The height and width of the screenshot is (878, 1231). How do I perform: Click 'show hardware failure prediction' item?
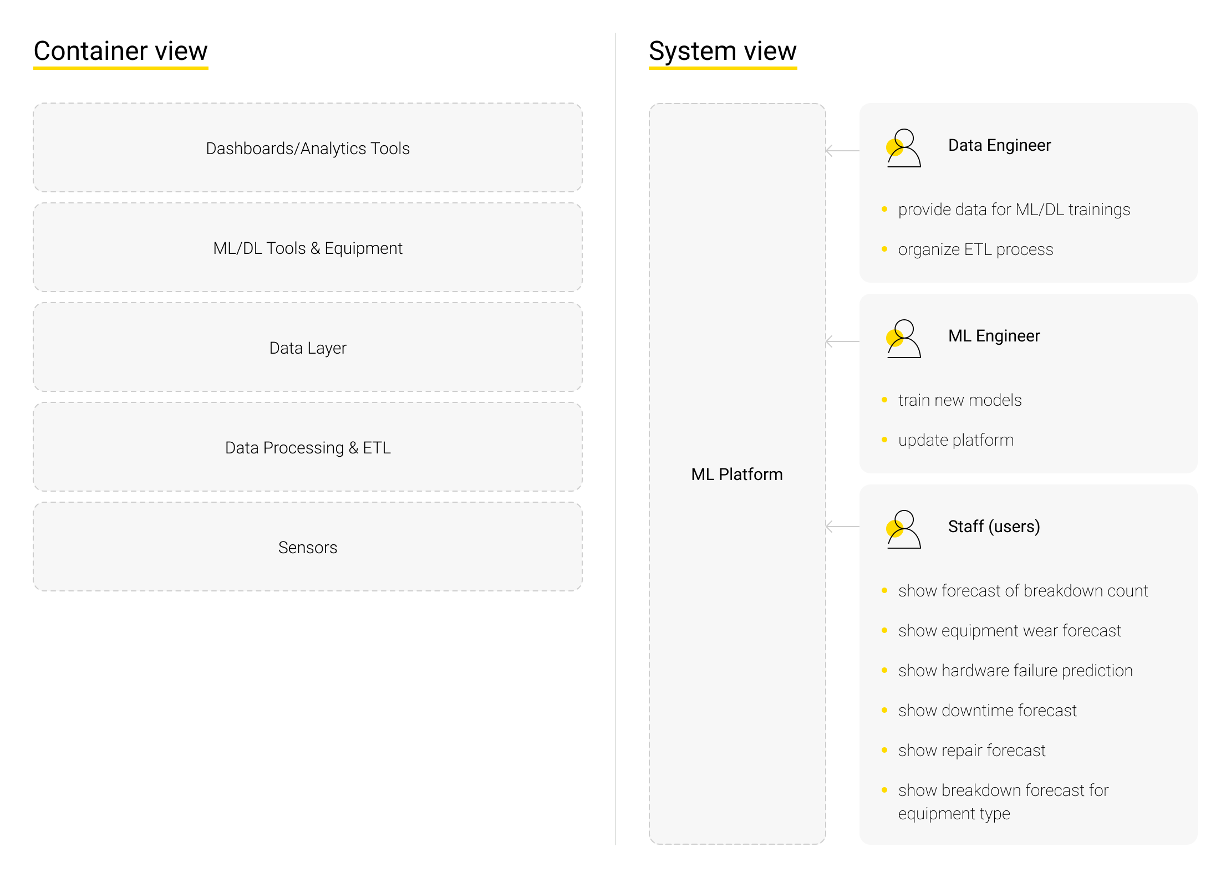(x=1015, y=670)
